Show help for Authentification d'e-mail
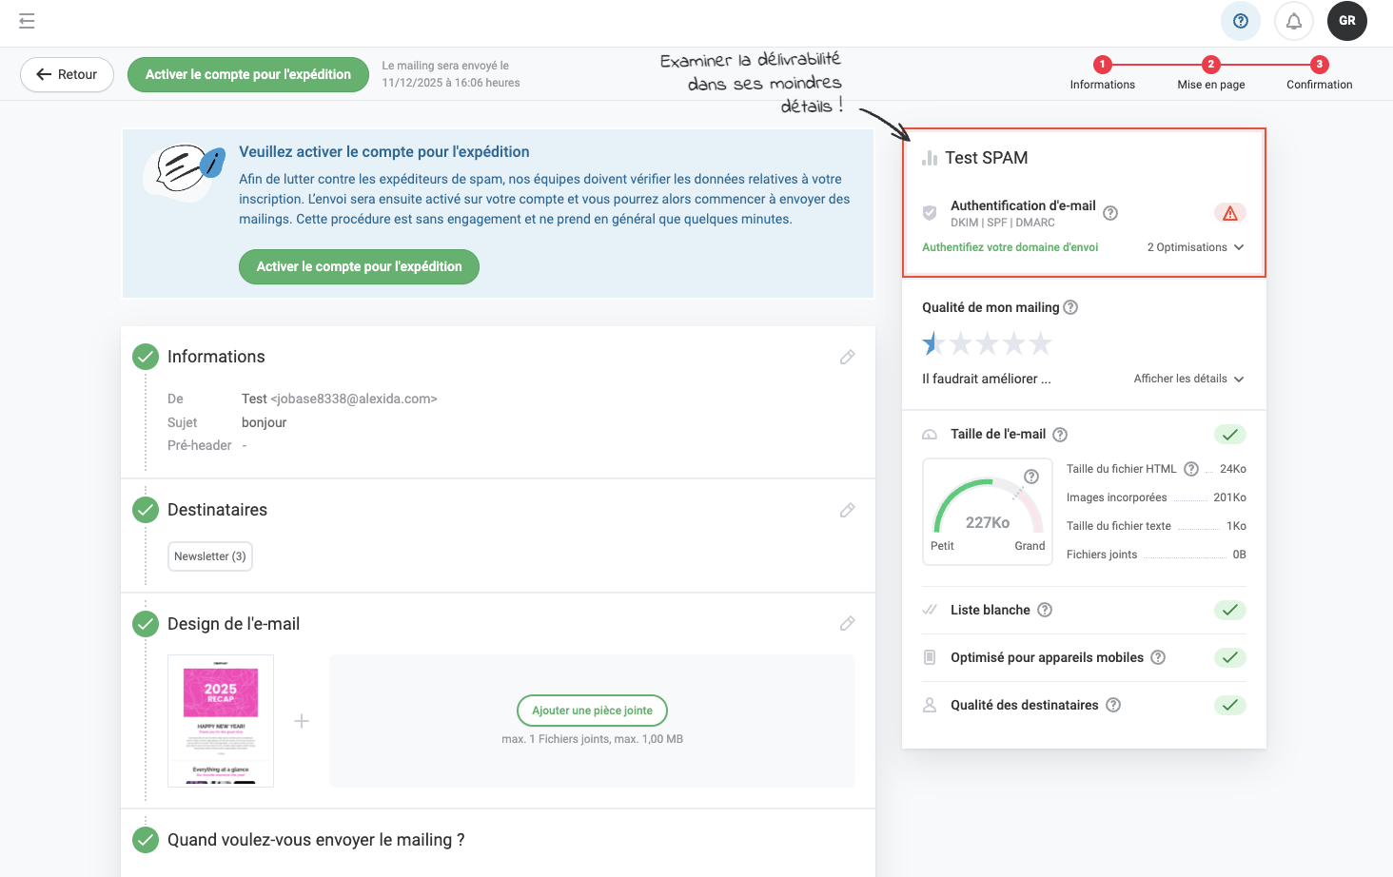The height and width of the screenshot is (877, 1393). pos(1110,213)
